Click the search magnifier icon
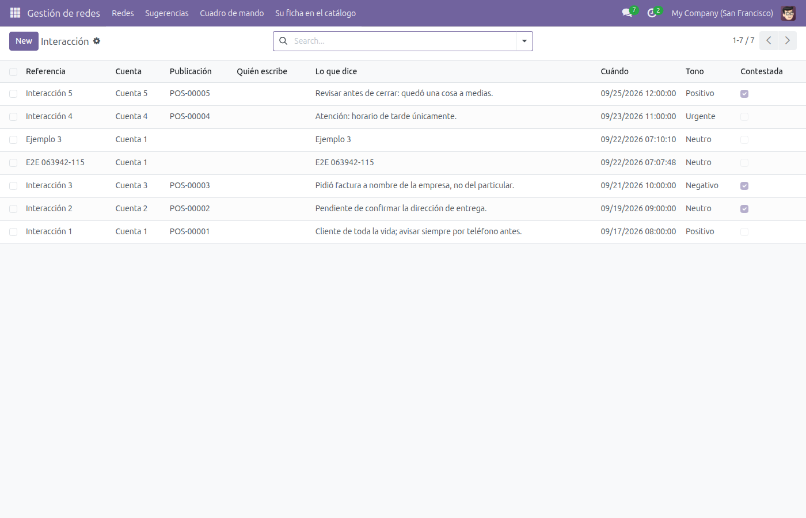 (283, 41)
